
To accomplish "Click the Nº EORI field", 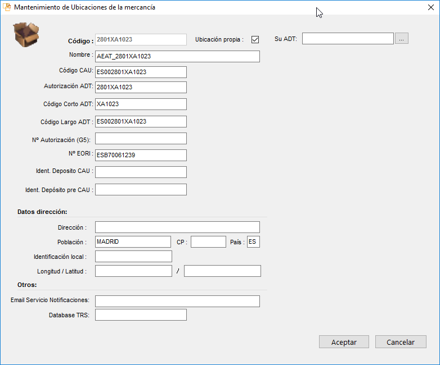I will (141, 155).
